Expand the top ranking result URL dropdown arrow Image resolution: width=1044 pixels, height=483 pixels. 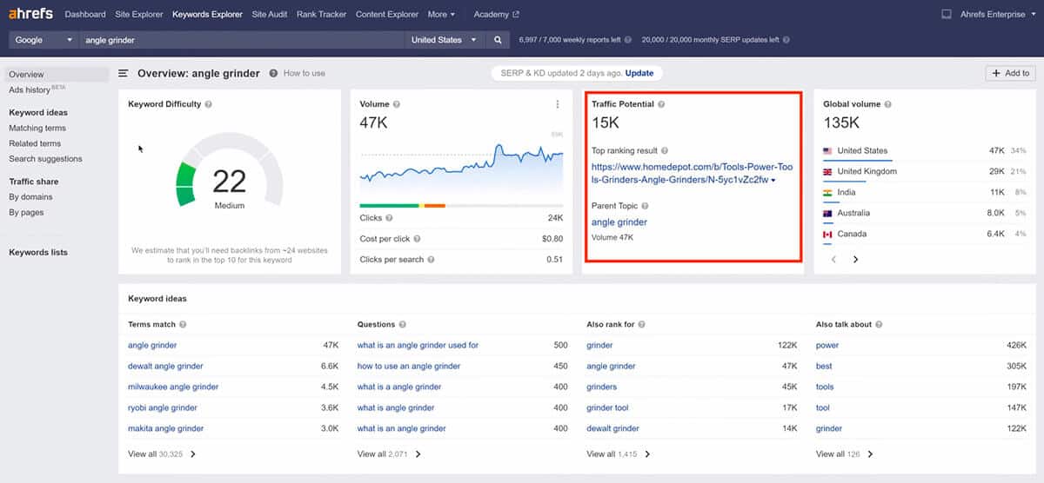click(773, 180)
